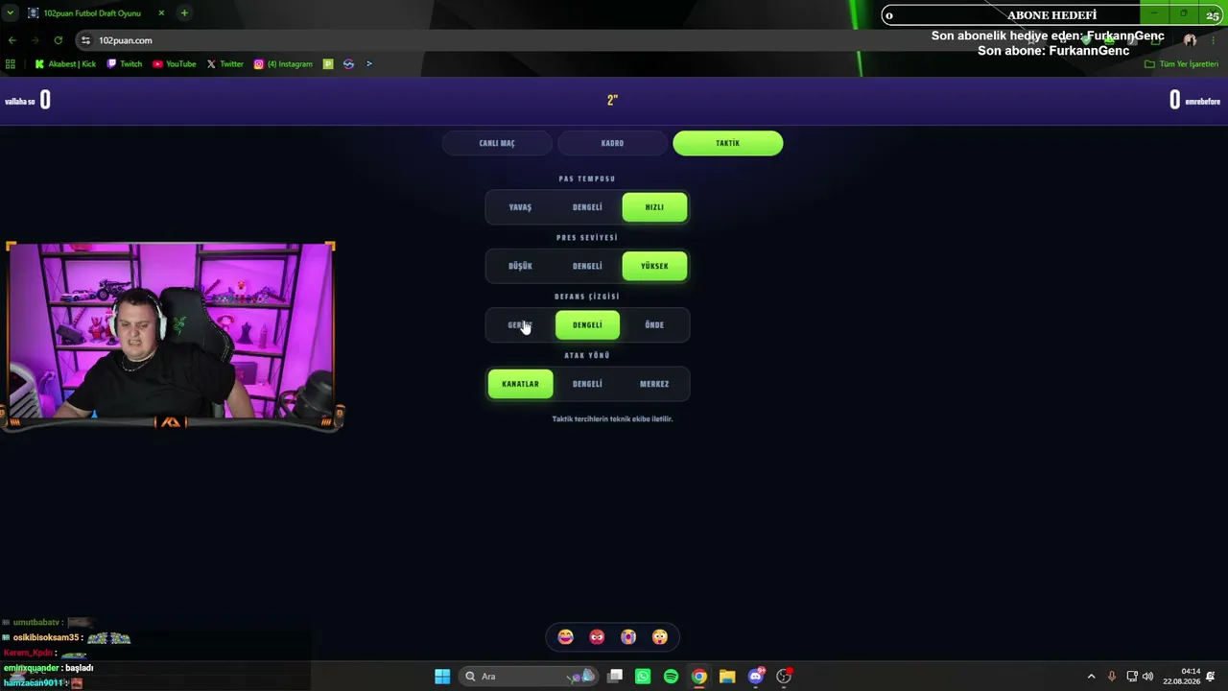
Task: Open File Explorer from the taskbar
Action: (727, 677)
